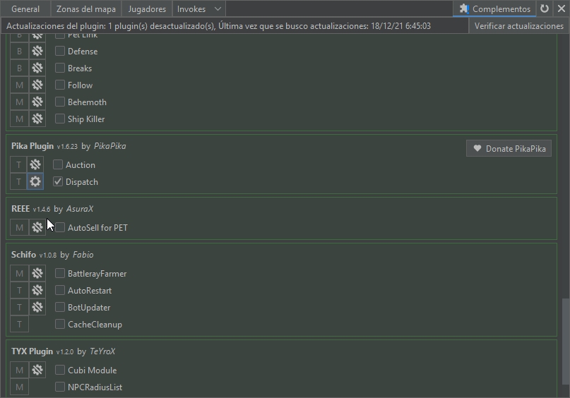Open the Jugadores tab
Image resolution: width=570 pixels, height=398 pixels.
[147, 9]
